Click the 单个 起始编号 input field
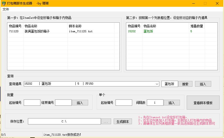Screen dimensions: 224x138 [124, 103]
